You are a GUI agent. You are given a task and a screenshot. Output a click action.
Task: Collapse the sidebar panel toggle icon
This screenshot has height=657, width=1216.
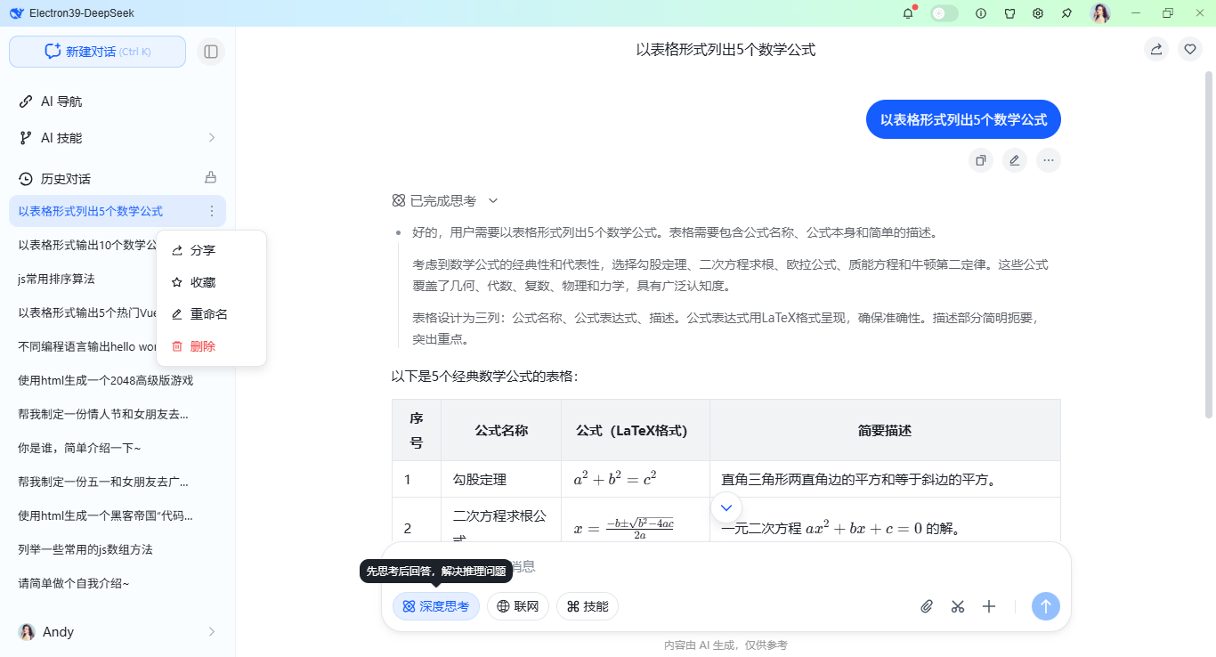point(211,52)
